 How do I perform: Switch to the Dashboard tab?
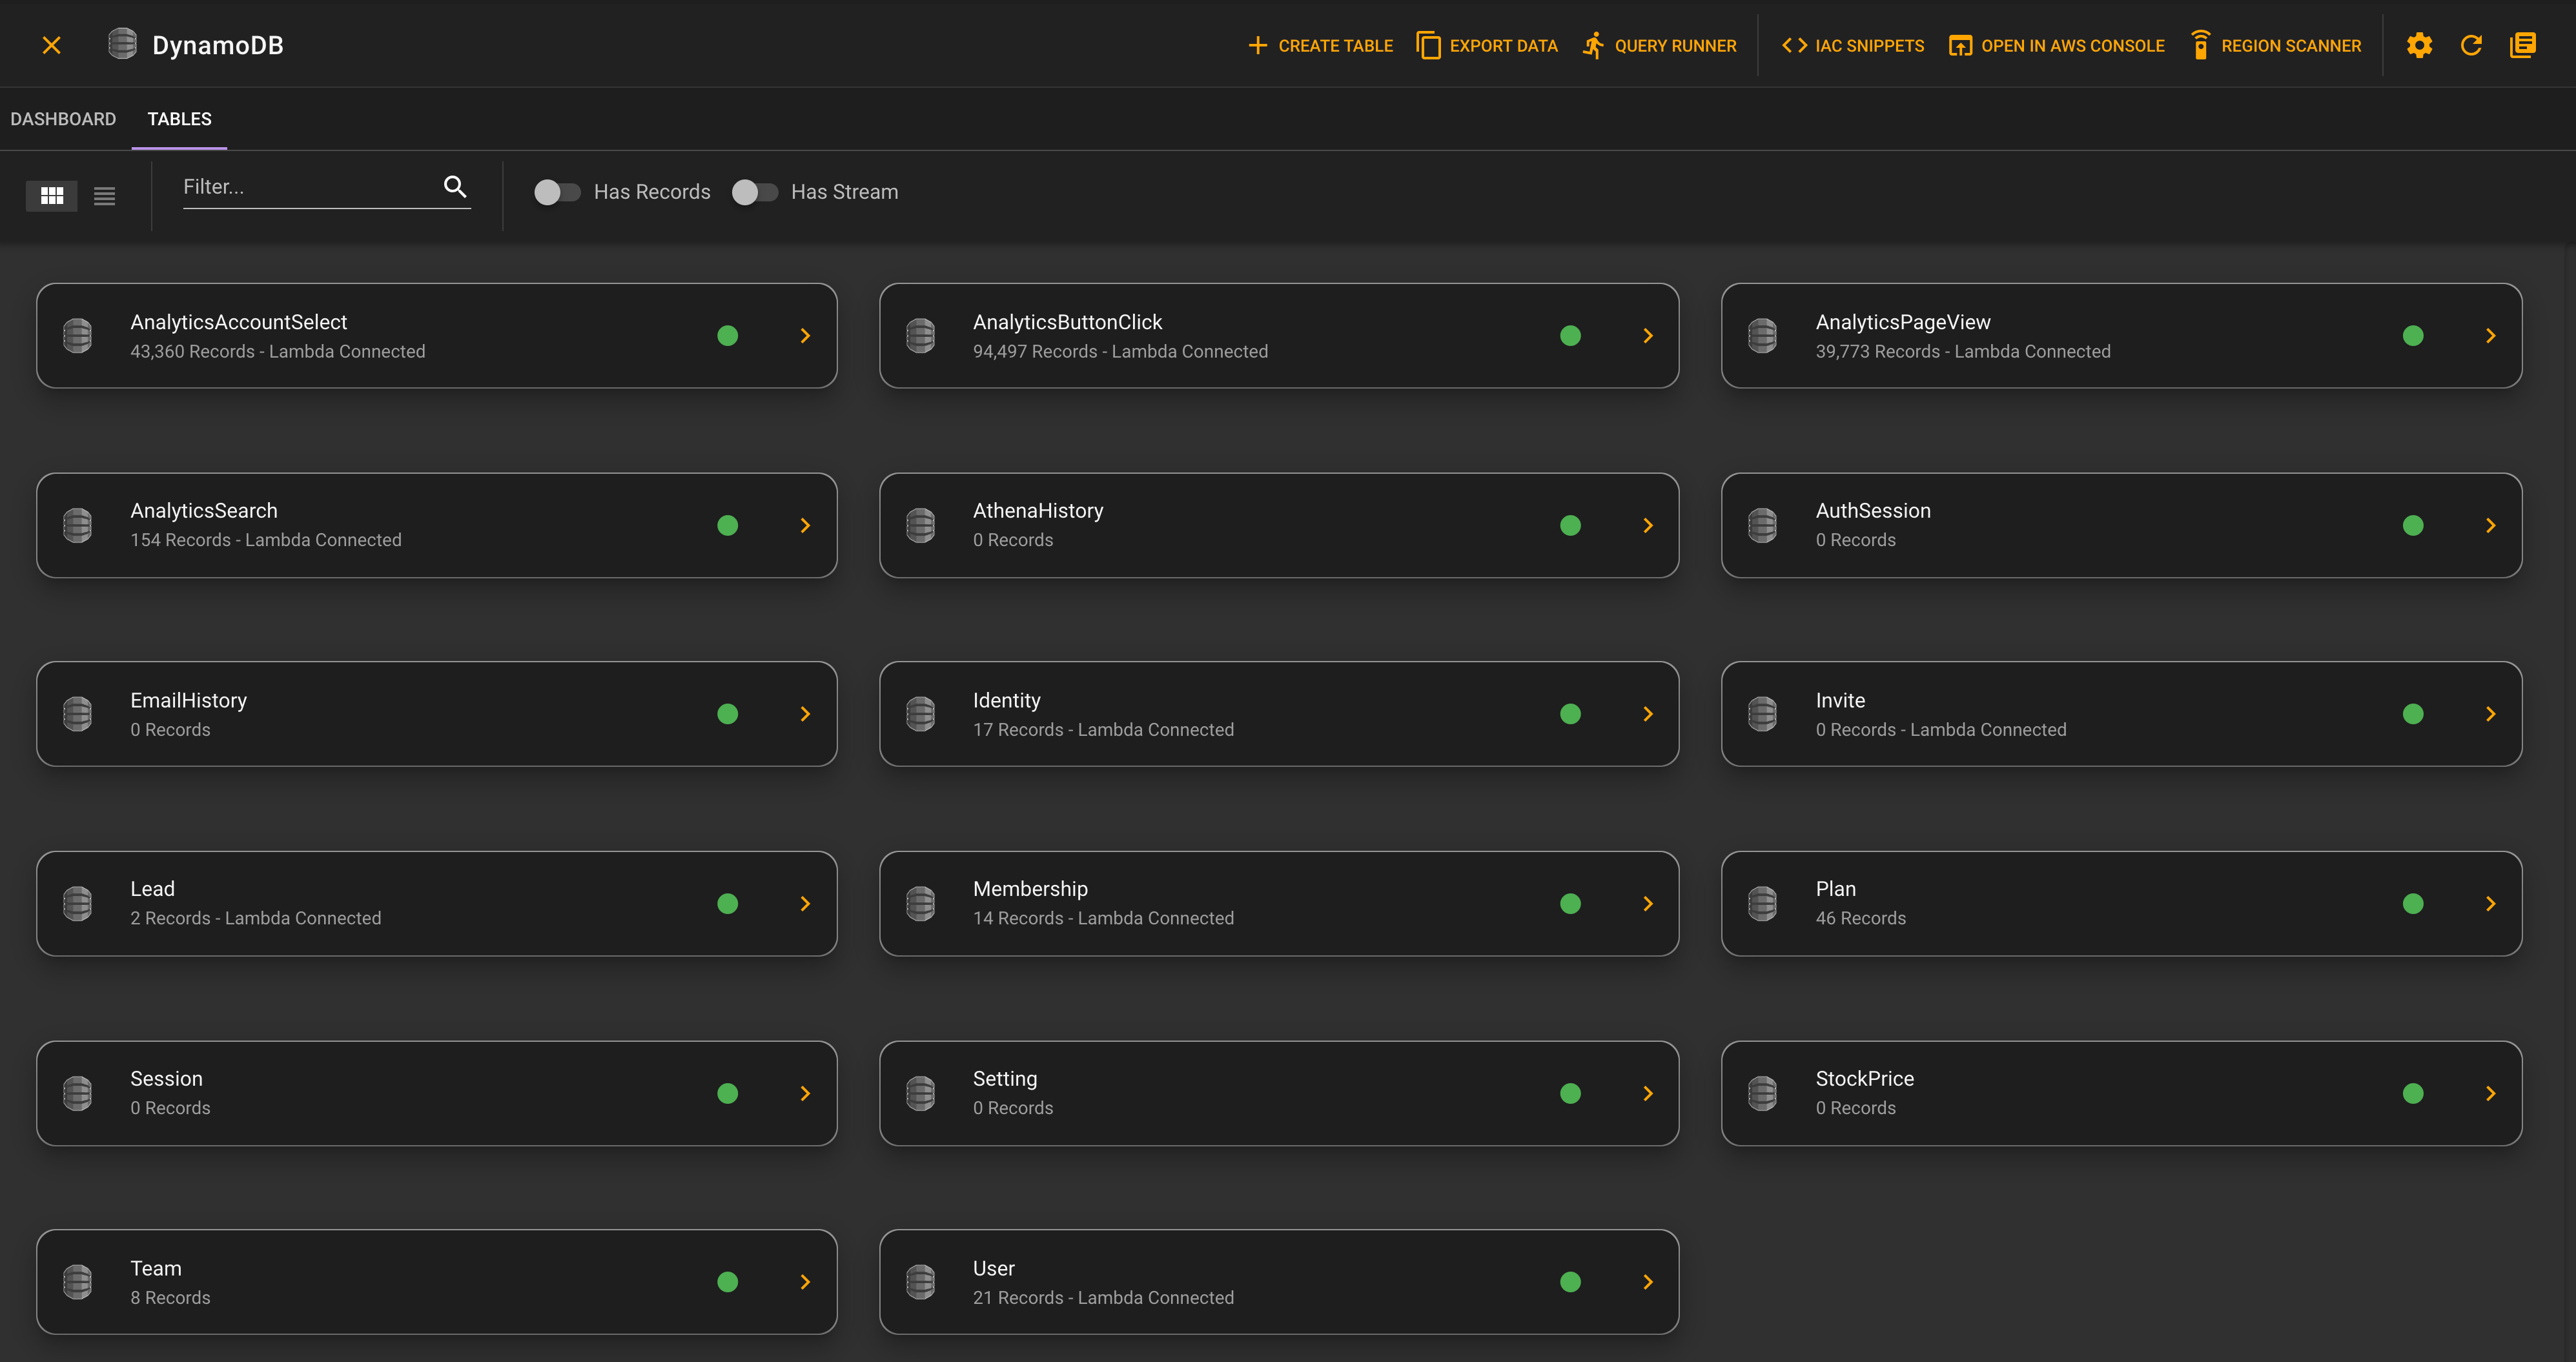63,119
